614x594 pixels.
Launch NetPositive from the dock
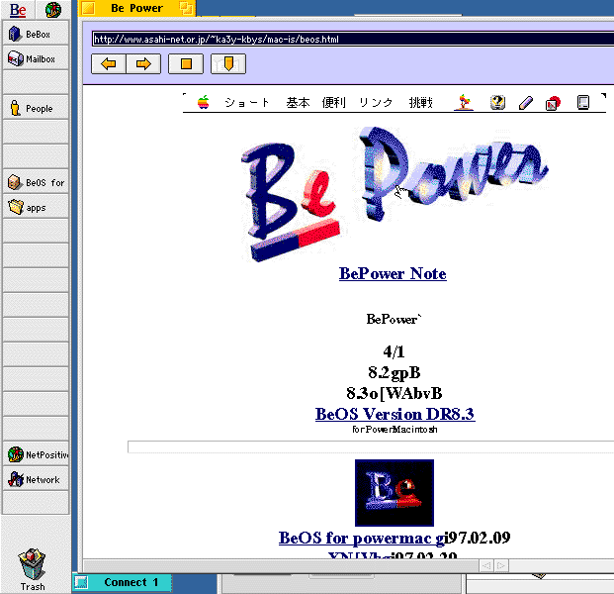[36, 454]
